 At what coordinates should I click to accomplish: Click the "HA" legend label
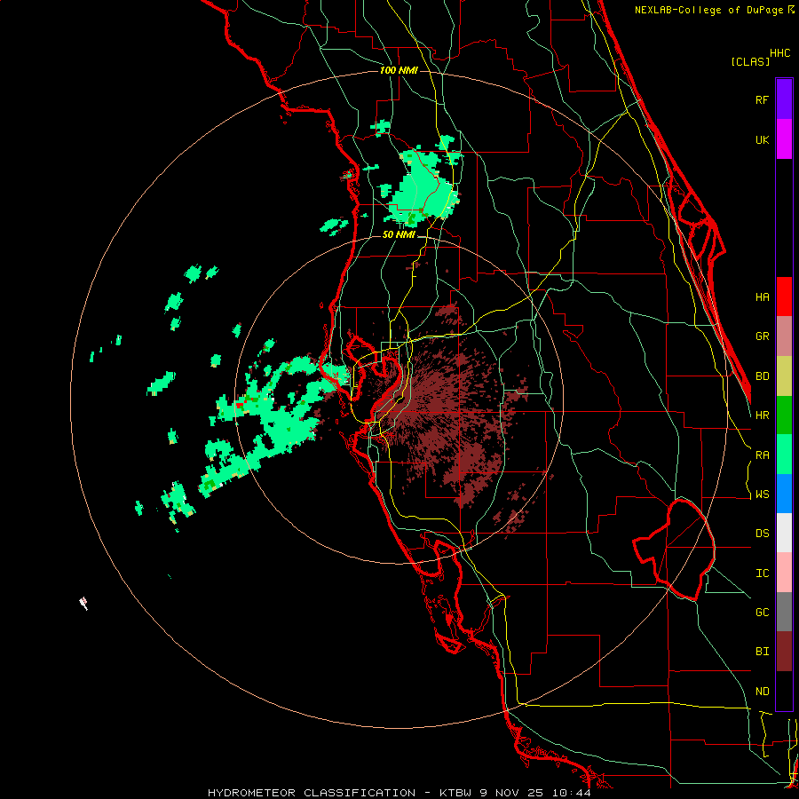click(762, 297)
